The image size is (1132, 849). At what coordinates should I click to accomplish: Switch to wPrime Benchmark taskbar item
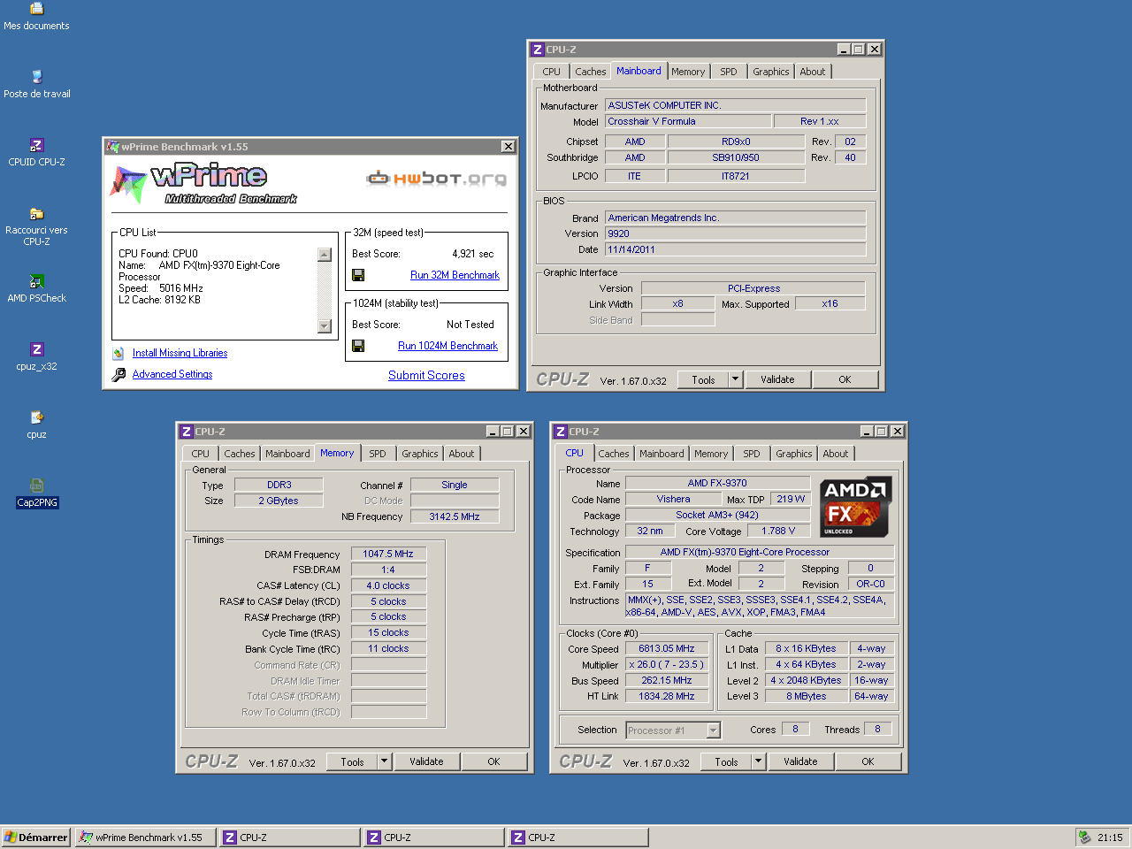(146, 837)
